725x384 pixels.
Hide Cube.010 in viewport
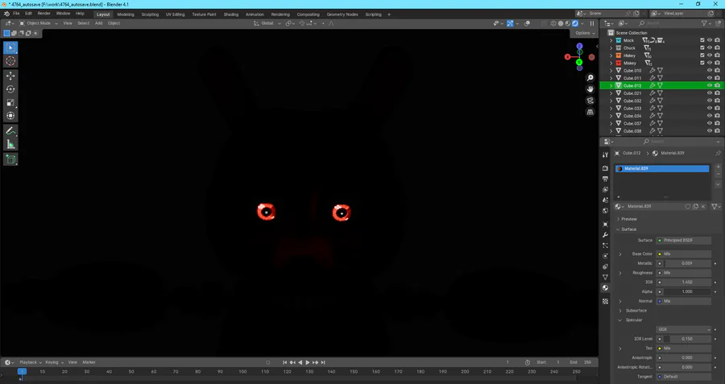point(710,71)
